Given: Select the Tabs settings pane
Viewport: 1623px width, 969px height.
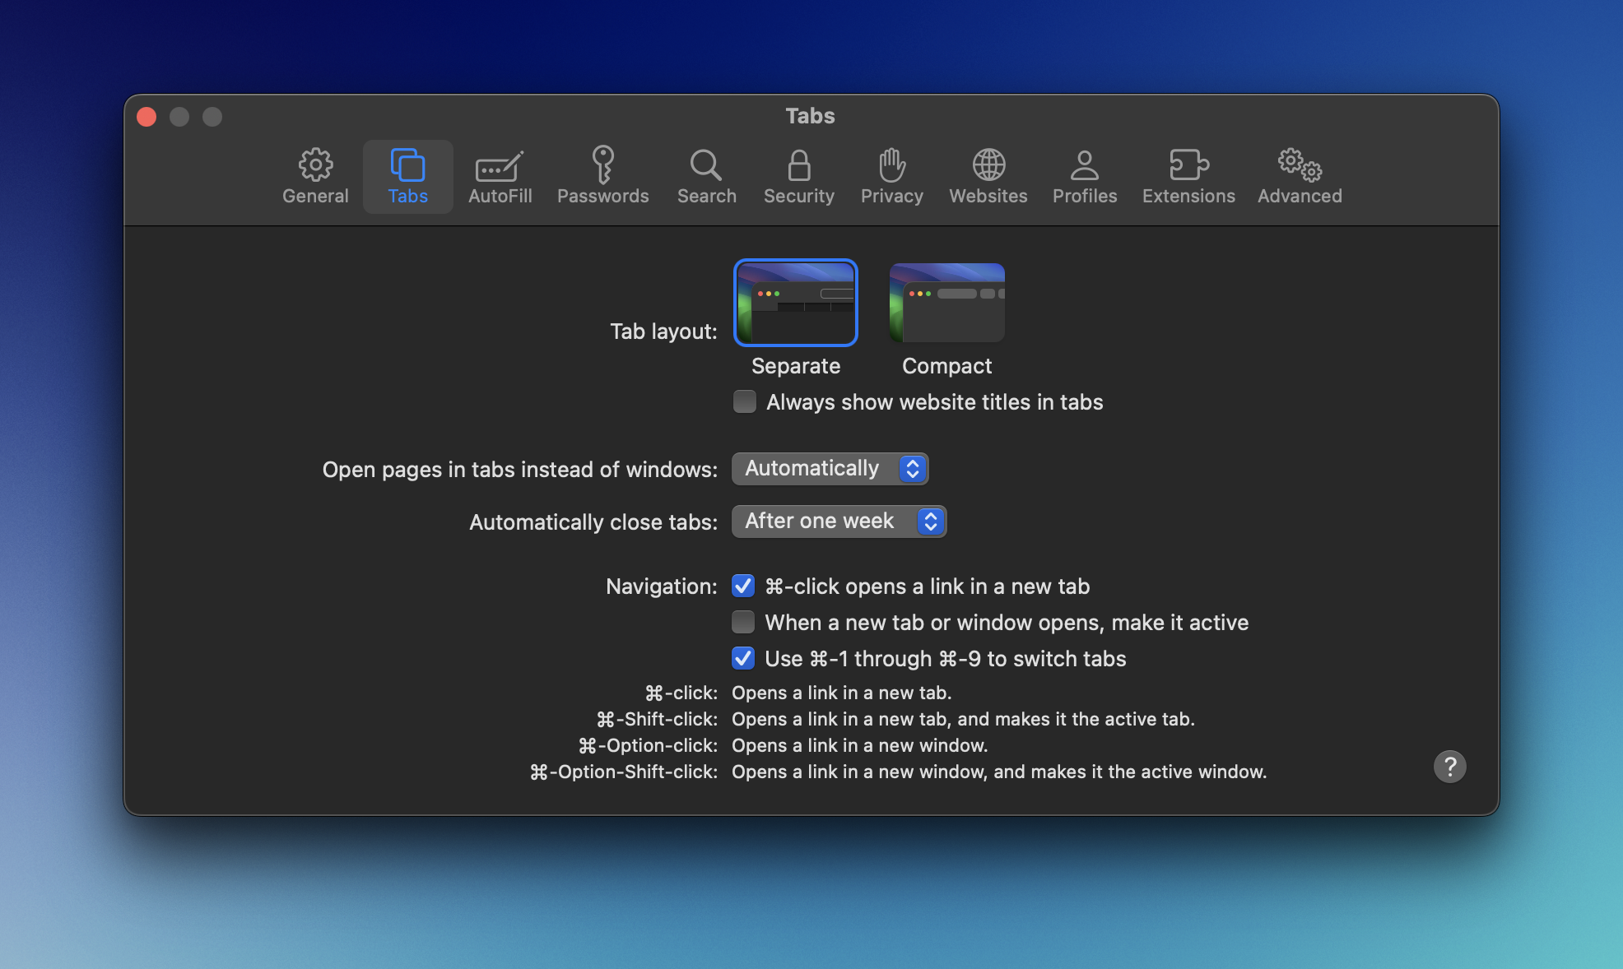Looking at the screenshot, I should tap(407, 176).
